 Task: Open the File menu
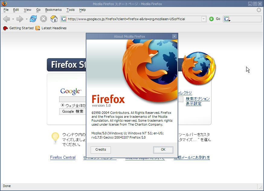(6, 10)
